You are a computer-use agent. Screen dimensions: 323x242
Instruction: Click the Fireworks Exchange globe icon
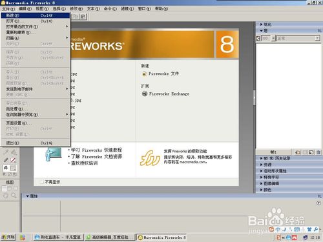[x=145, y=94]
